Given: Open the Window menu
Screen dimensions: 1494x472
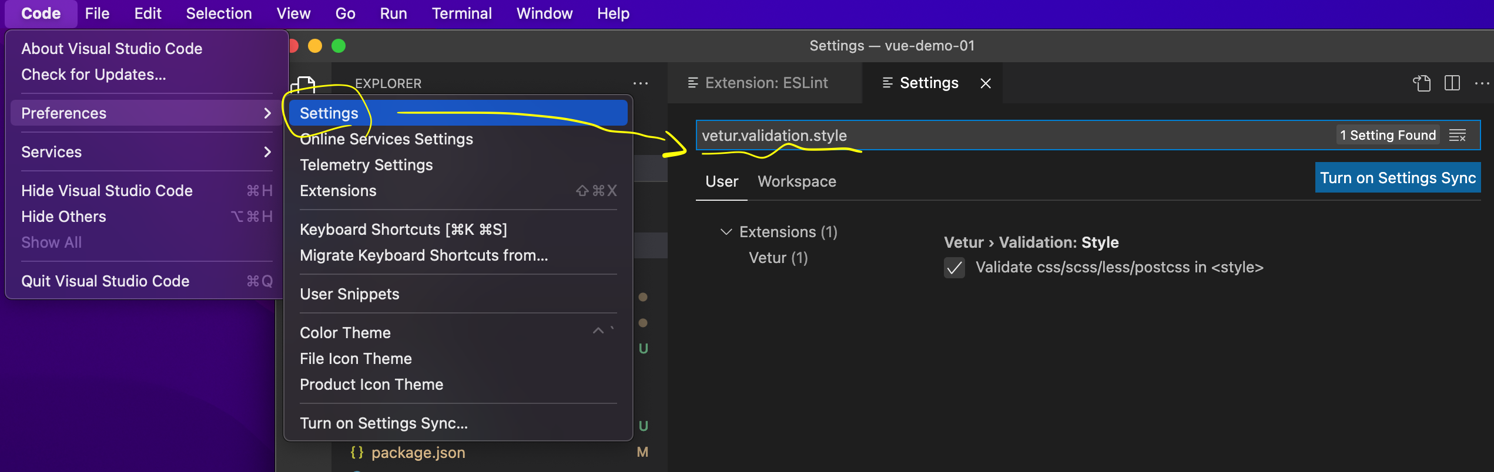Looking at the screenshot, I should [x=544, y=14].
